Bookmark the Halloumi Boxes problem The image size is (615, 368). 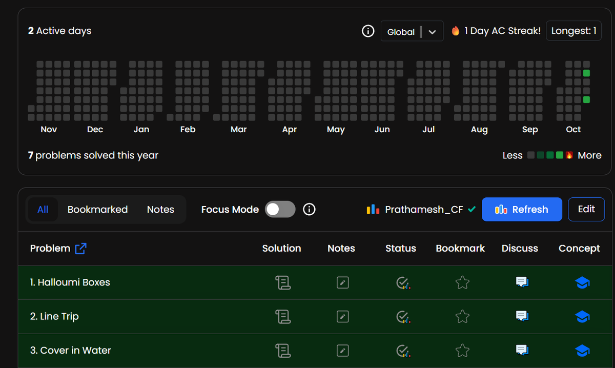pyautogui.click(x=462, y=282)
